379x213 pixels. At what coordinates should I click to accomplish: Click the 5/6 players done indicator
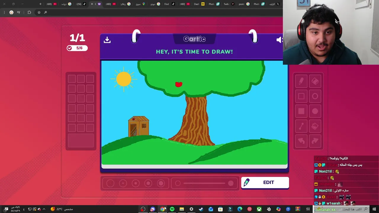click(77, 48)
